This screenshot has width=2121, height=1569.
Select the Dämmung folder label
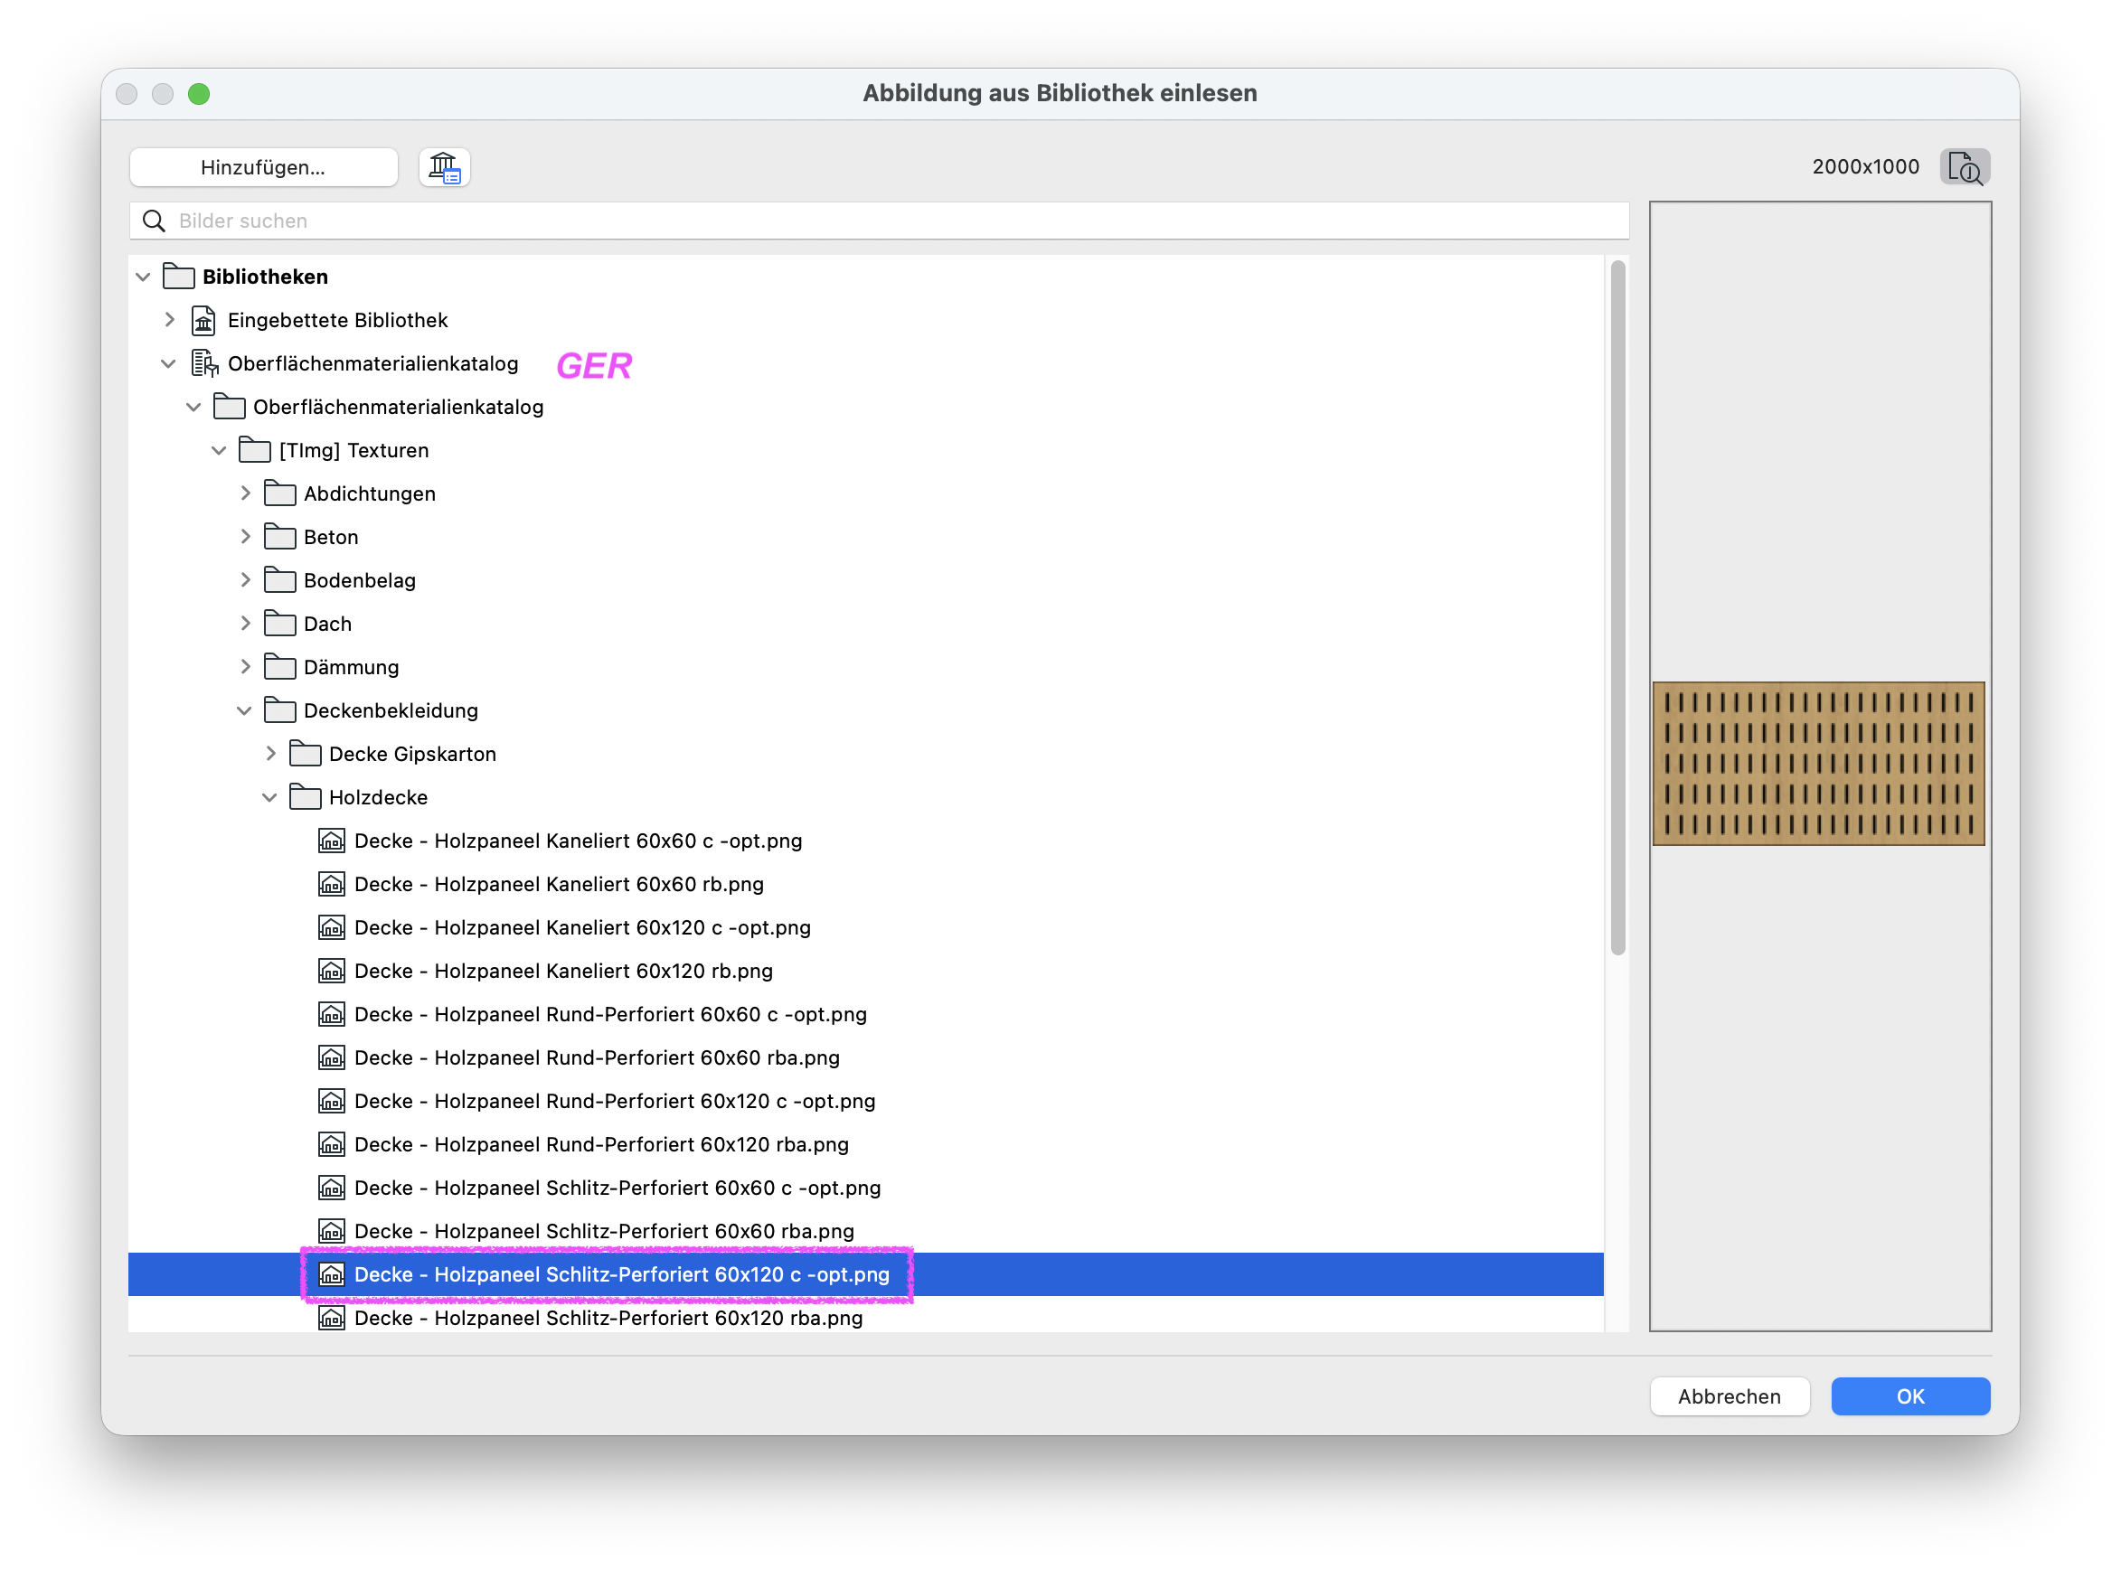pos(352,667)
